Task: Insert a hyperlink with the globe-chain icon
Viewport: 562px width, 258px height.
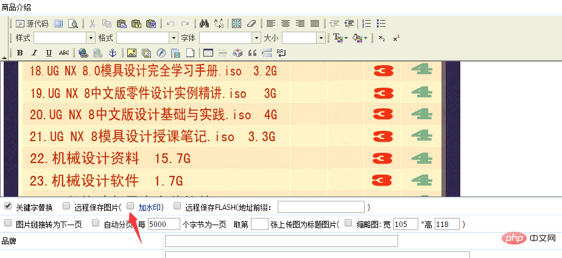Action: click(83, 53)
